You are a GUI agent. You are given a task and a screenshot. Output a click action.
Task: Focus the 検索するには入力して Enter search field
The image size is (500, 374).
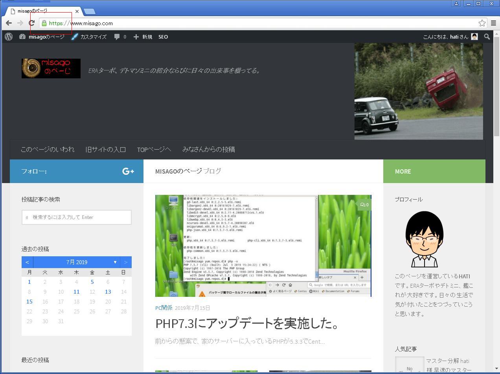tap(77, 217)
